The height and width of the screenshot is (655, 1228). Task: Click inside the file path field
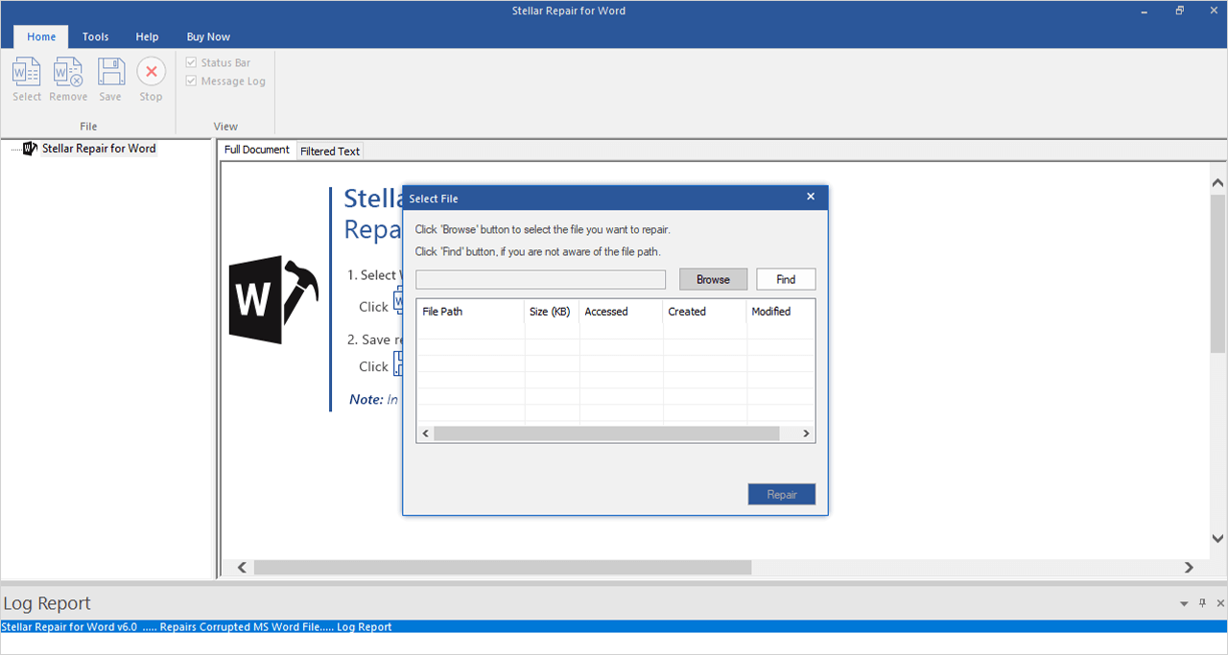540,279
